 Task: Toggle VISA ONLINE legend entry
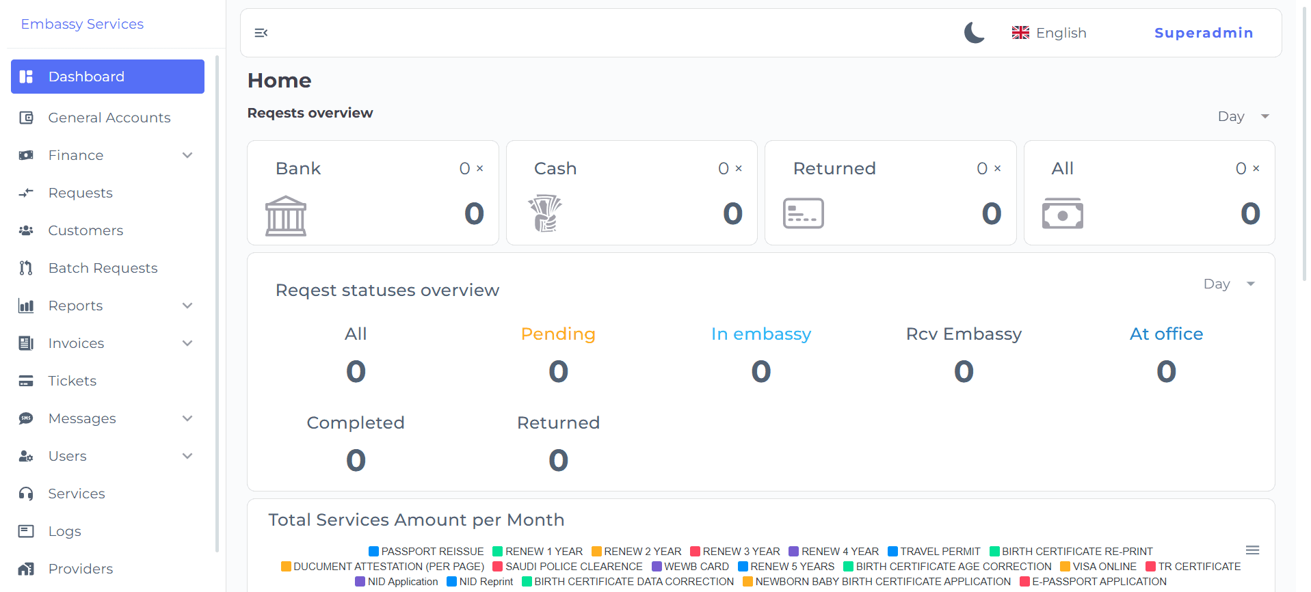coord(1098,567)
